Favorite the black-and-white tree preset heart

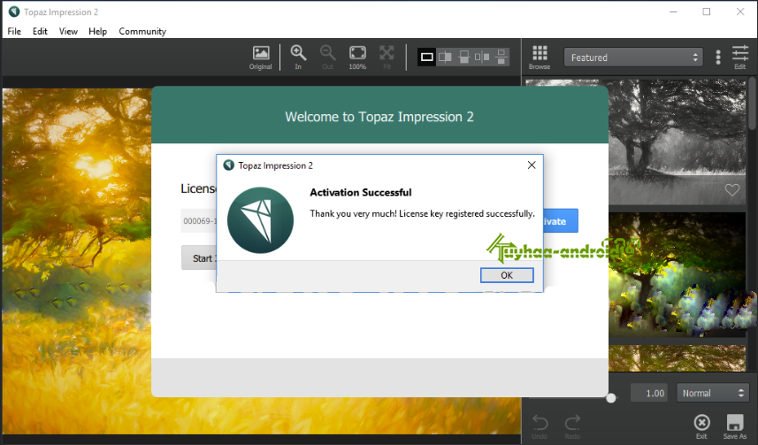[x=731, y=190]
